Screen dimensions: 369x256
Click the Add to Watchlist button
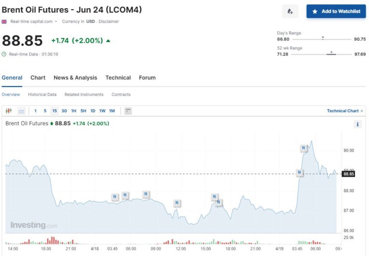pyautogui.click(x=336, y=11)
